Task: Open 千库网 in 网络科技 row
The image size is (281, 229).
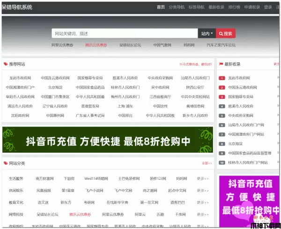Action: (x=180, y=214)
